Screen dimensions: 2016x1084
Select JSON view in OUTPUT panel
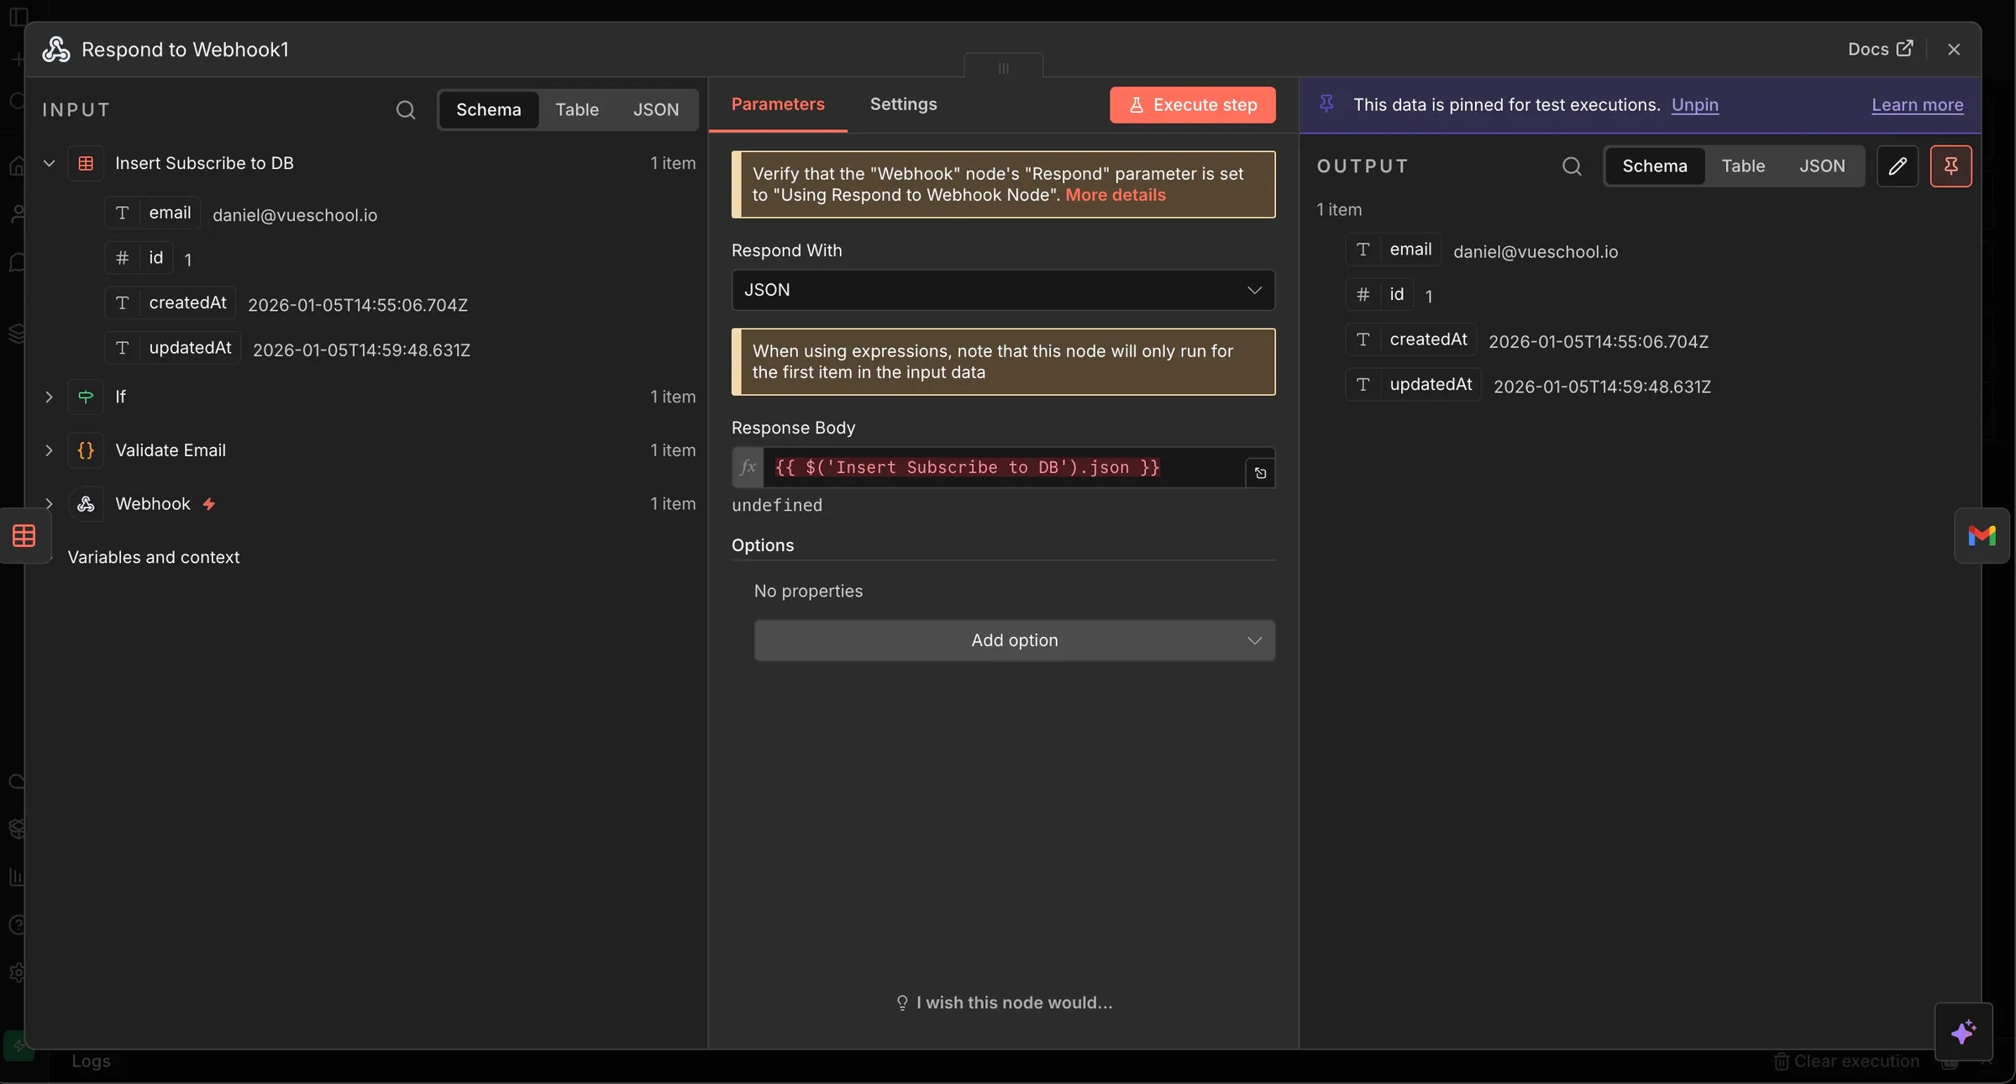pos(1822,166)
